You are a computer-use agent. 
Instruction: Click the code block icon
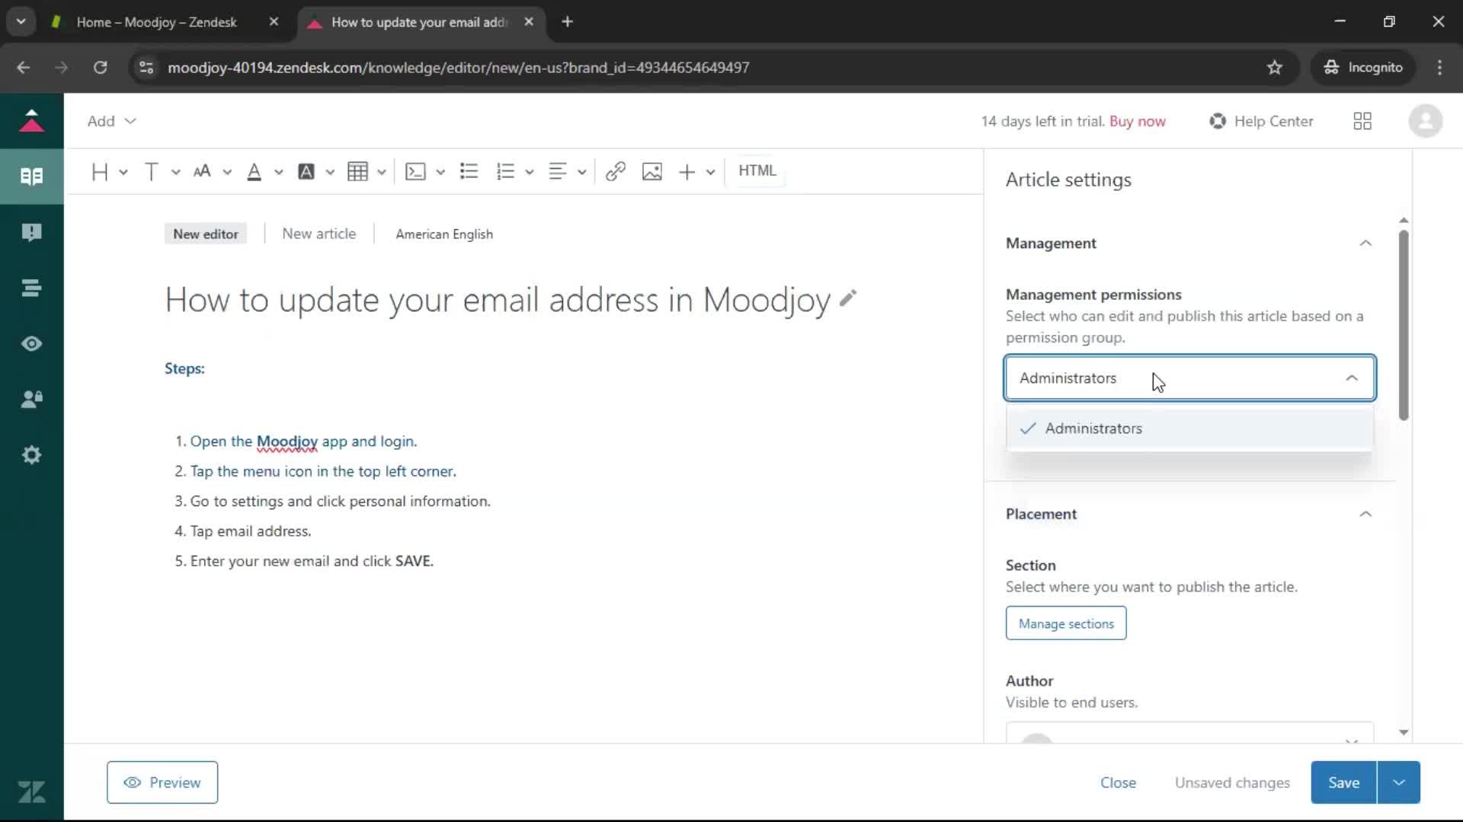tap(415, 172)
